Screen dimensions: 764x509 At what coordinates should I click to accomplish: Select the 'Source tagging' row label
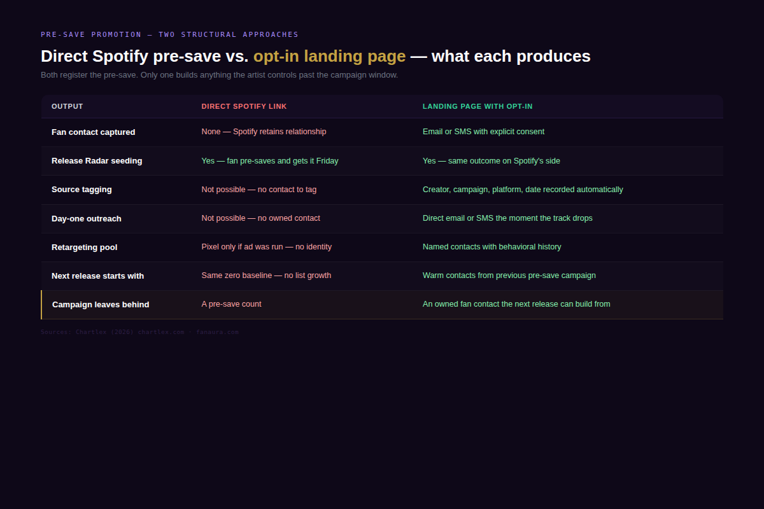(81, 190)
